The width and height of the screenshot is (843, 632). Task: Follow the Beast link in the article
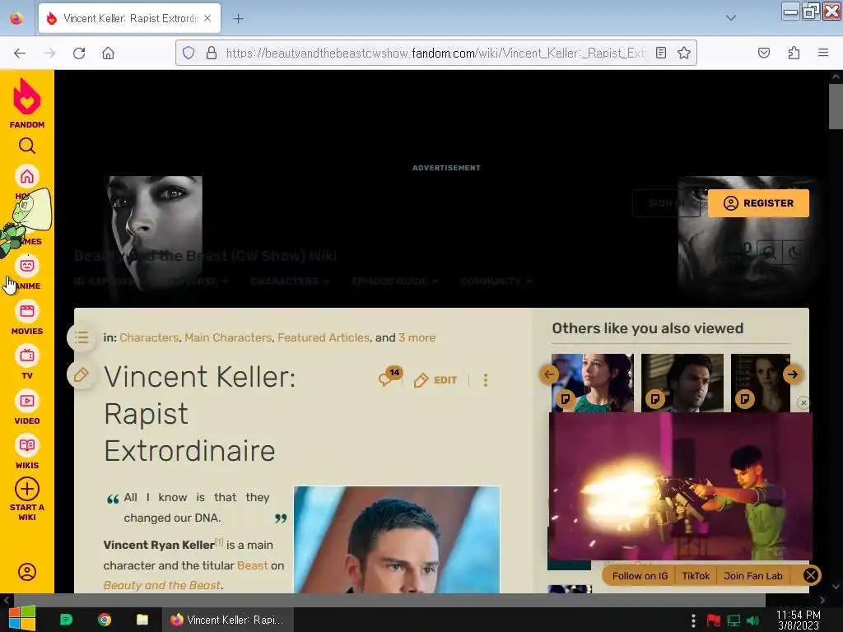point(252,565)
